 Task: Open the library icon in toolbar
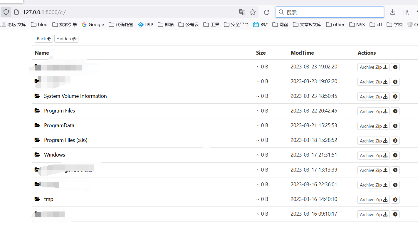pos(406,12)
